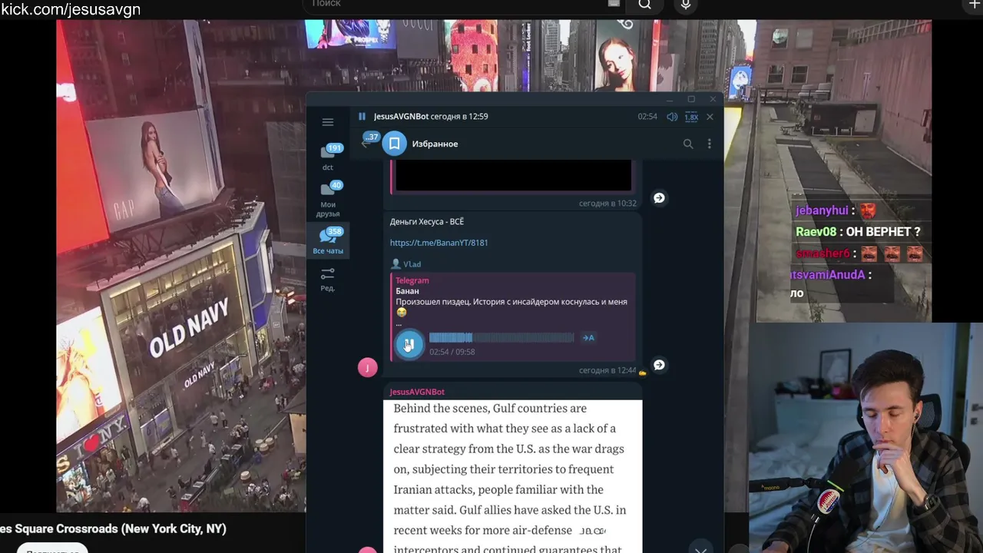The width and height of the screenshot is (983, 553).
Task: Open the JesusAVGNBot sender name
Action: click(417, 392)
